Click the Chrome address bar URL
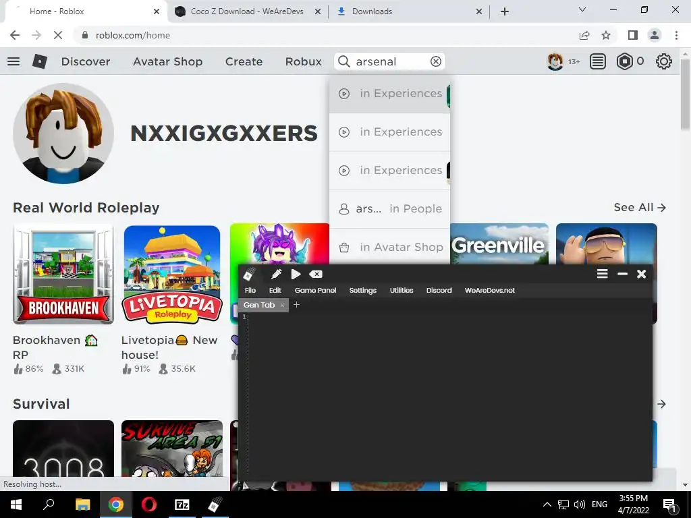 [x=133, y=35]
